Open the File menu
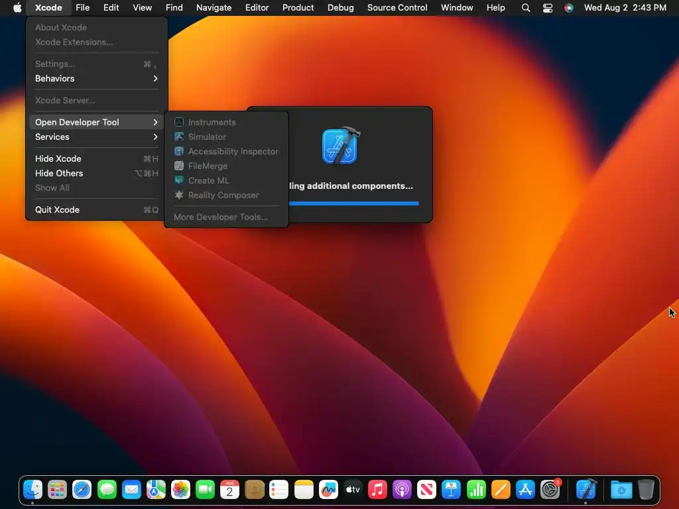Image resolution: width=679 pixels, height=509 pixels. pos(82,8)
